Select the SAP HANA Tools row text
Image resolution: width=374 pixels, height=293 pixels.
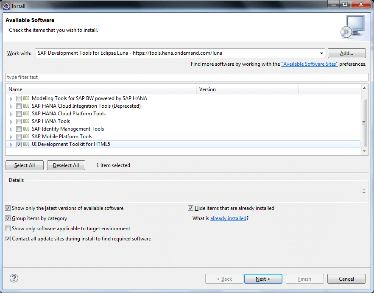(51, 121)
